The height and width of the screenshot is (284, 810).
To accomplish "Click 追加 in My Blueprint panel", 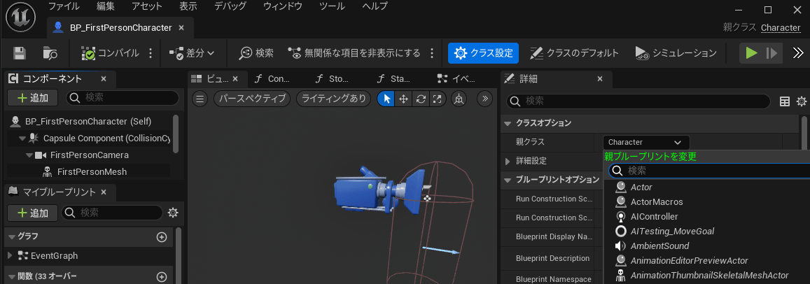I will coord(33,213).
